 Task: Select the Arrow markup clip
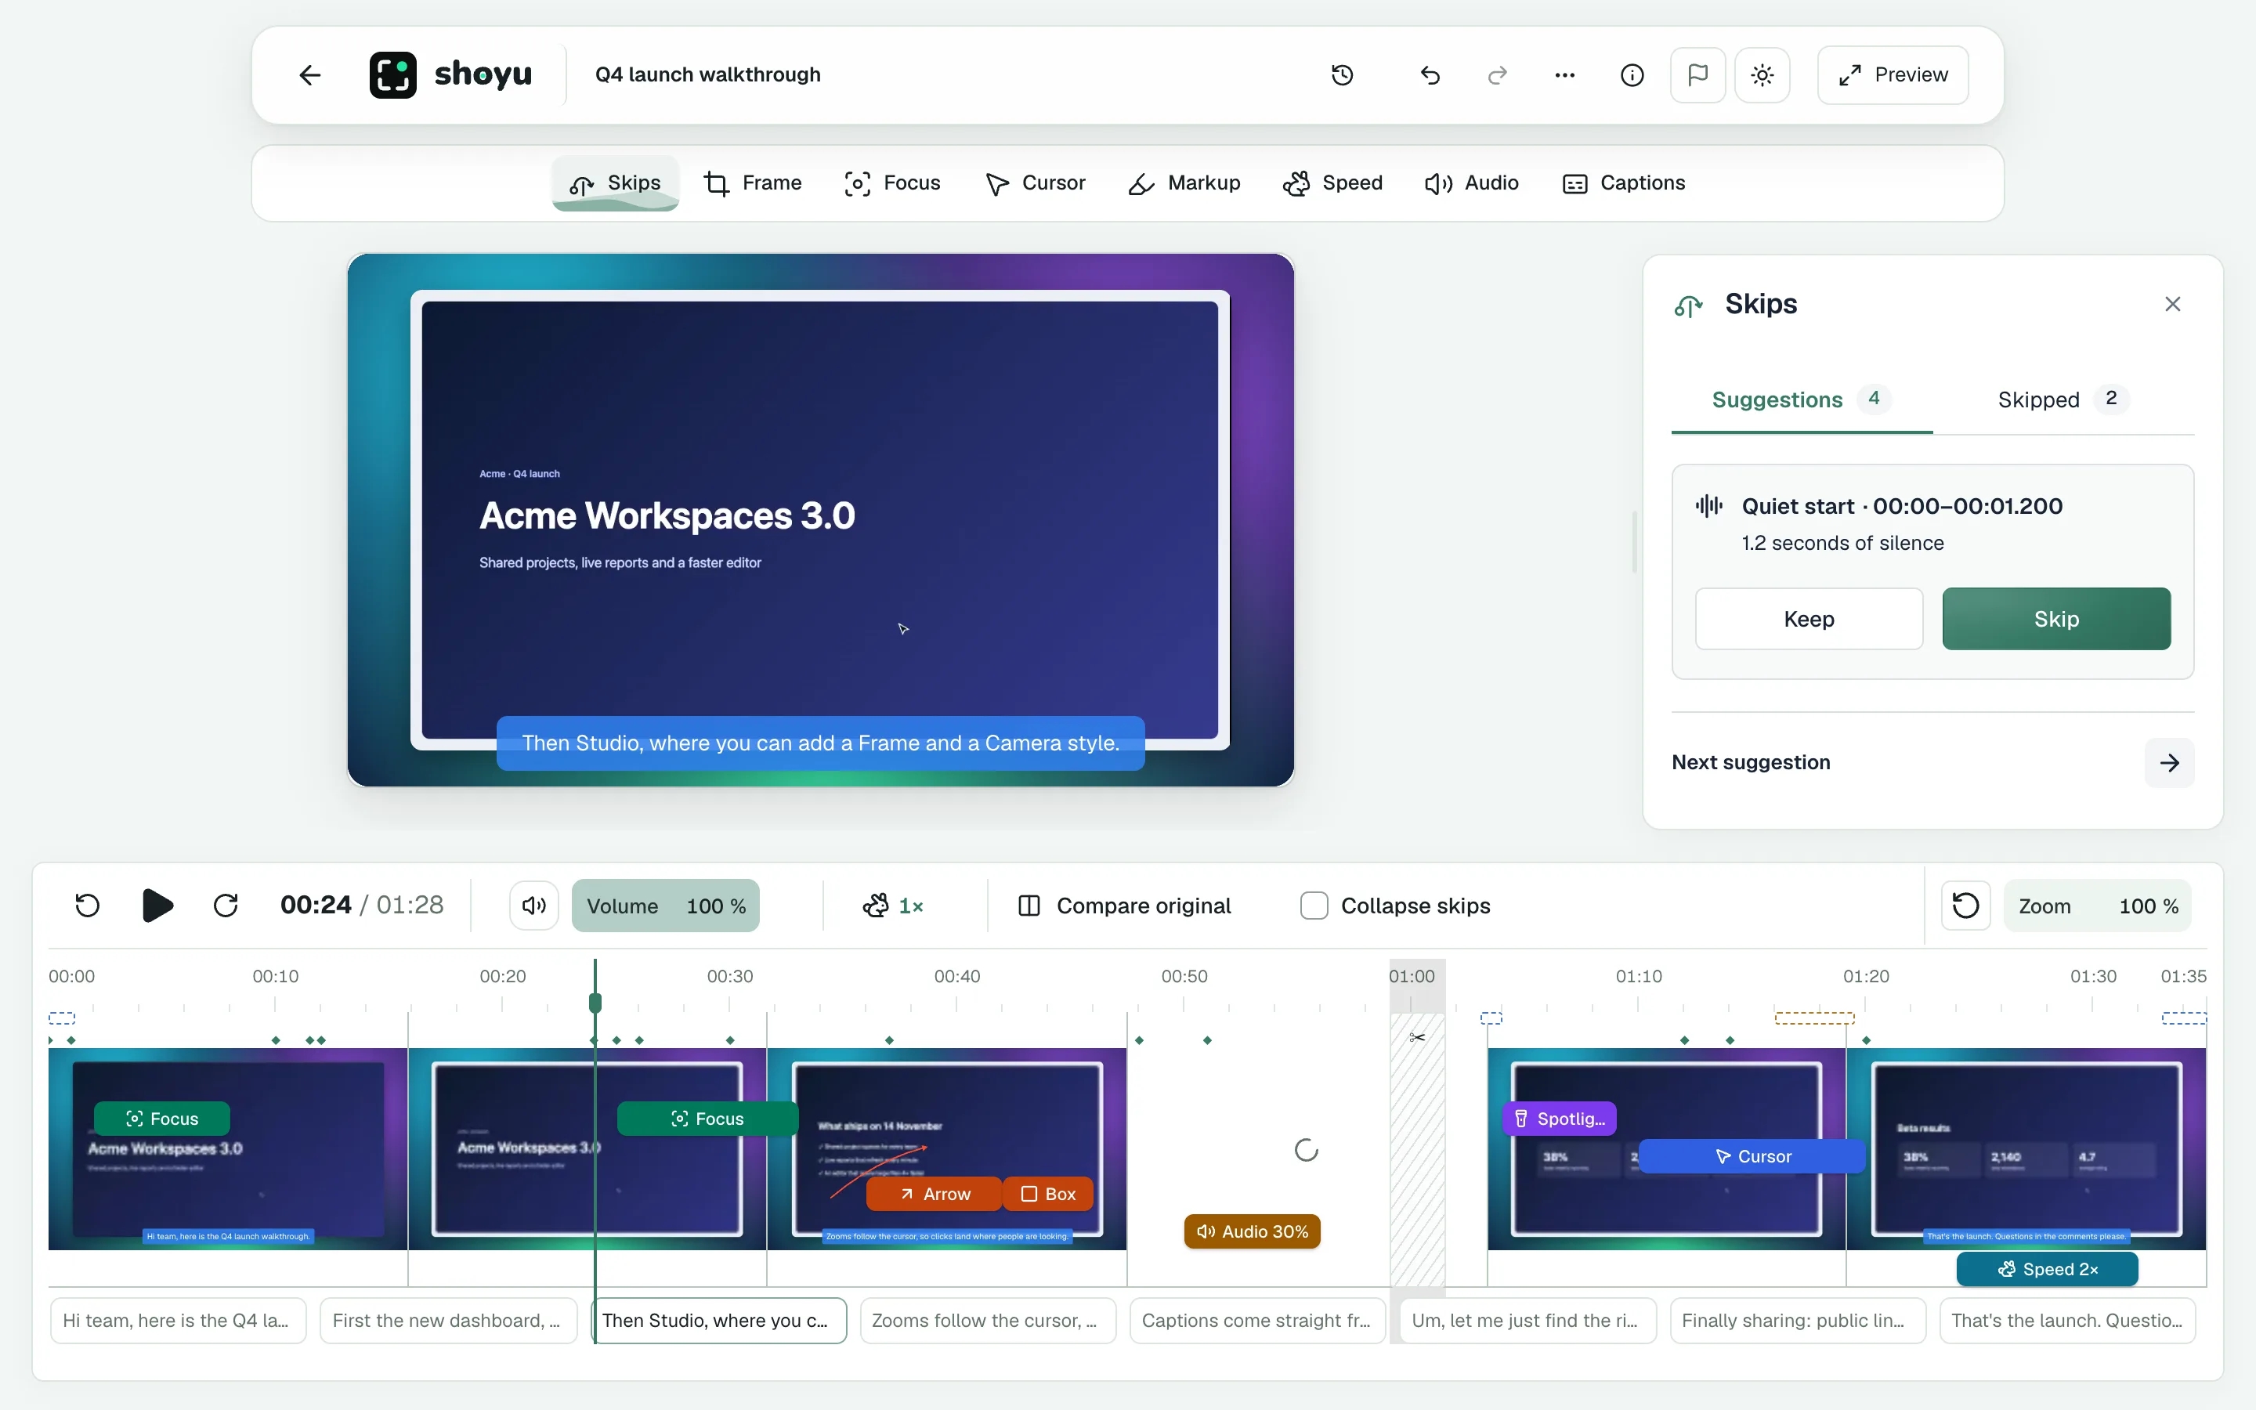point(934,1194)
